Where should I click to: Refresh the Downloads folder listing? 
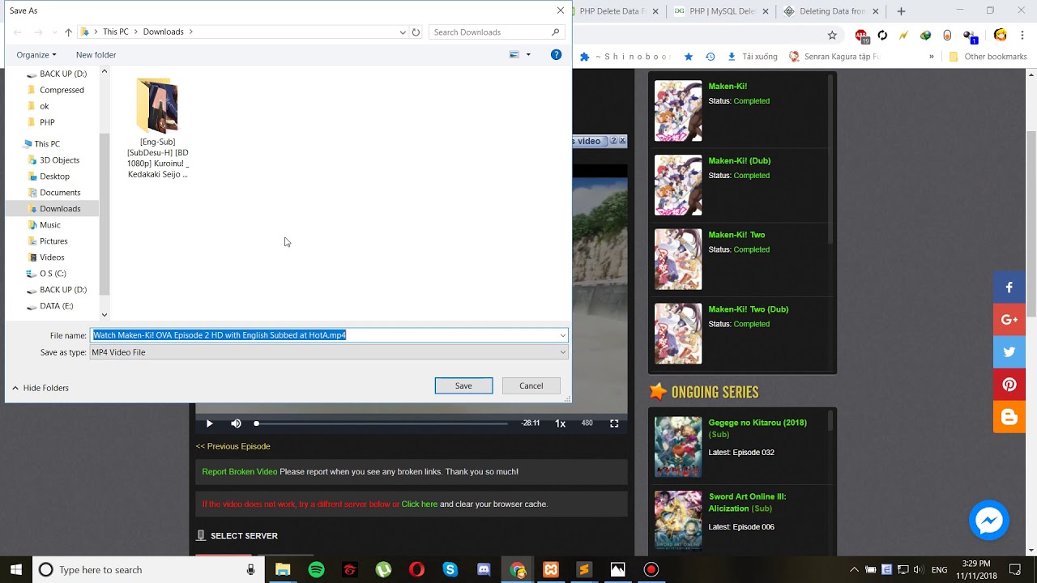(416, 32)
